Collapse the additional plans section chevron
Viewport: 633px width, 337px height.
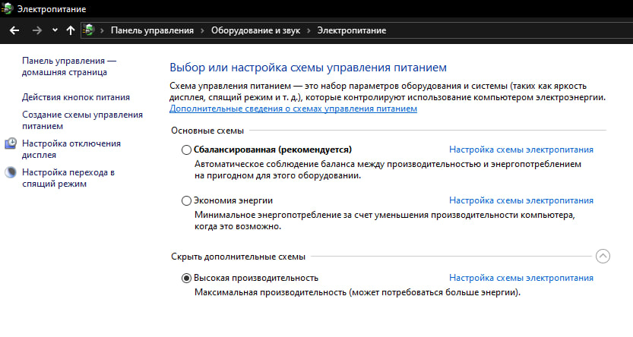(603, 256)
